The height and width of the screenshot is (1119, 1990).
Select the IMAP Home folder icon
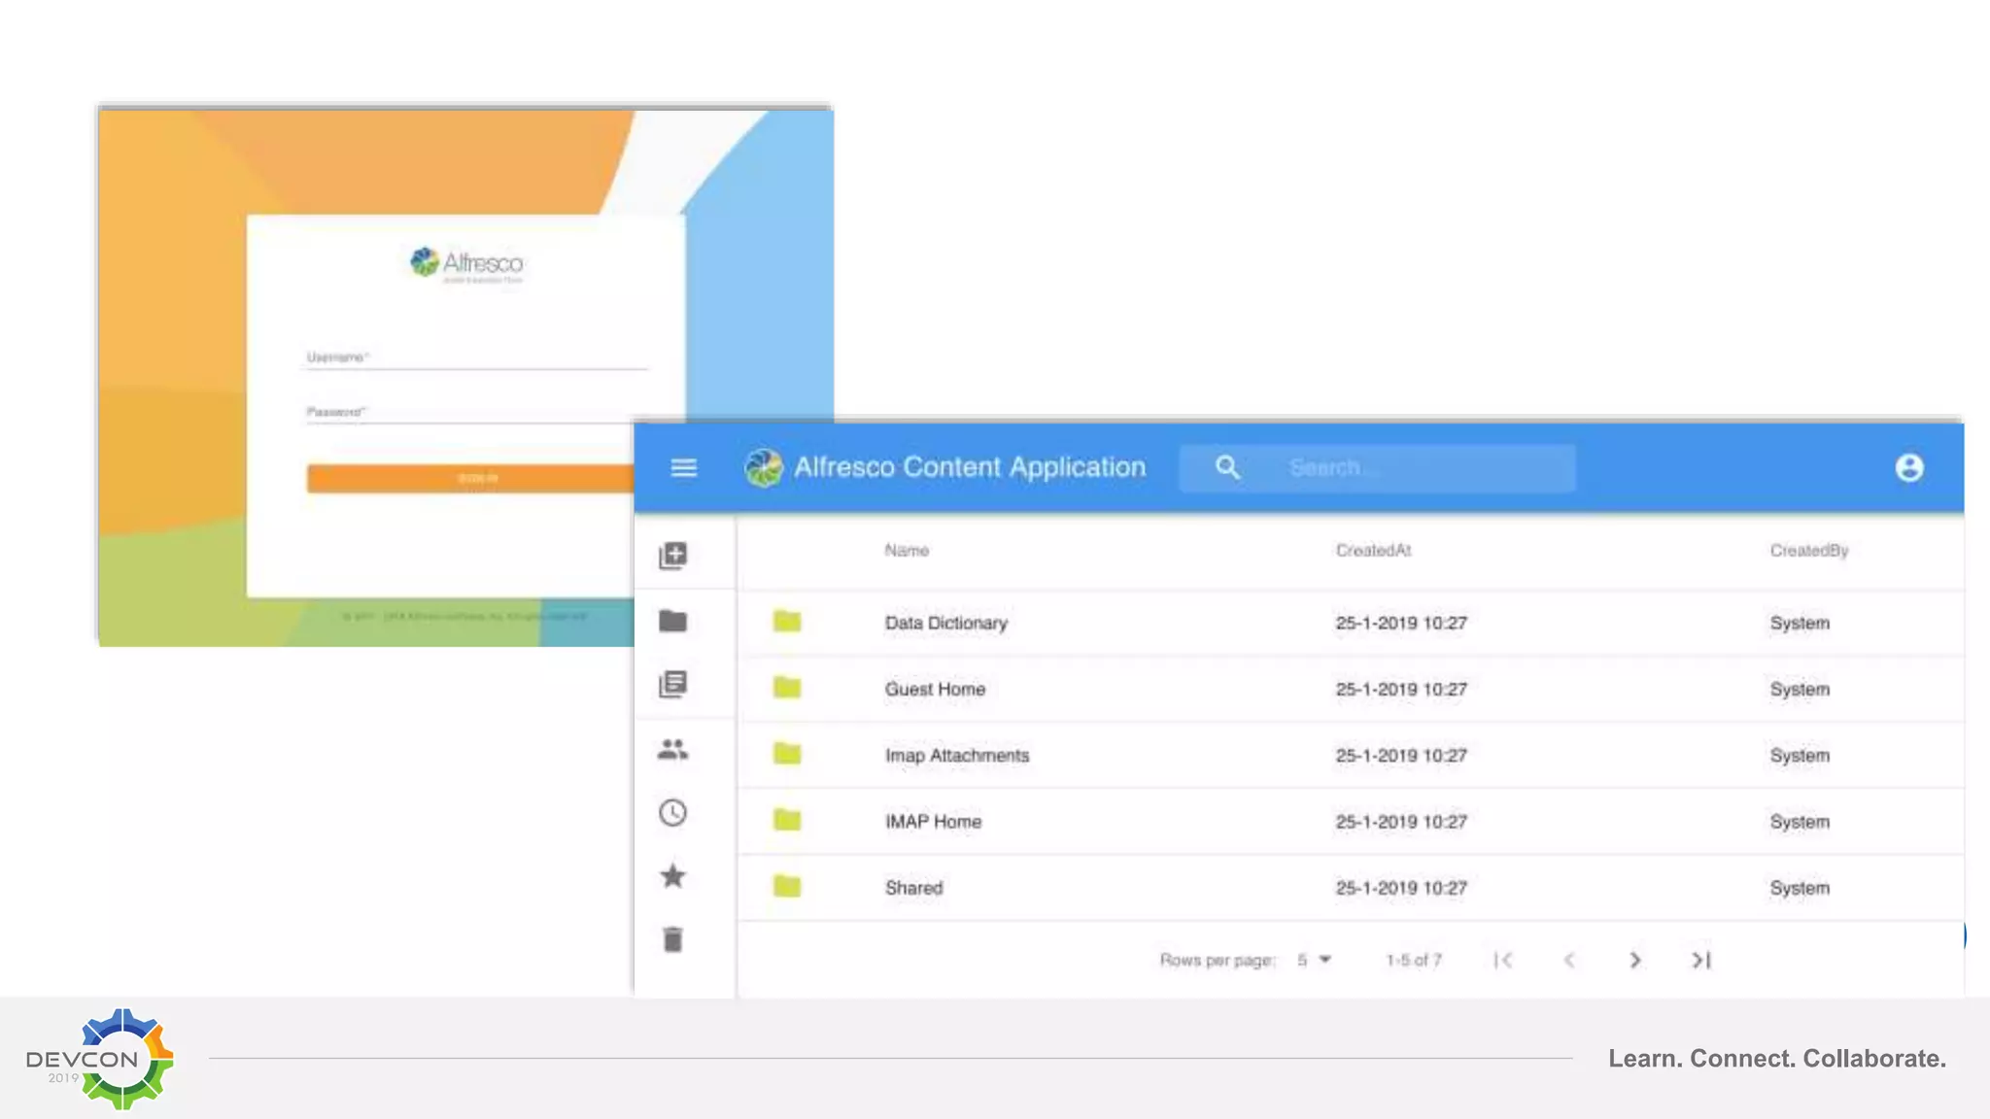point(787,821)
